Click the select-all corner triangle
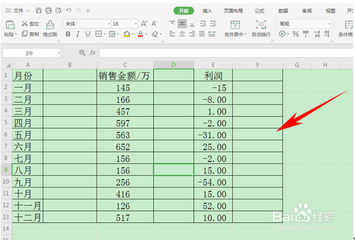 [x=8, y=65]
